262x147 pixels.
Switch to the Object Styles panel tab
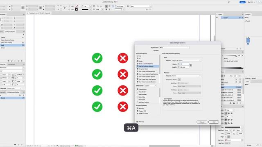tap(10, 32)
